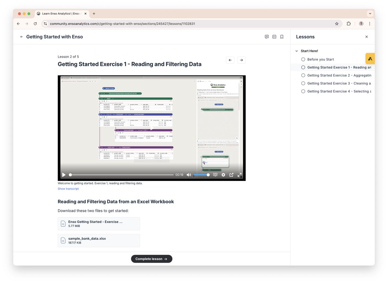Open Getting Started Exercise 4 lesson
The width and height of the screenshot is (388, 283).
(339, 91)
